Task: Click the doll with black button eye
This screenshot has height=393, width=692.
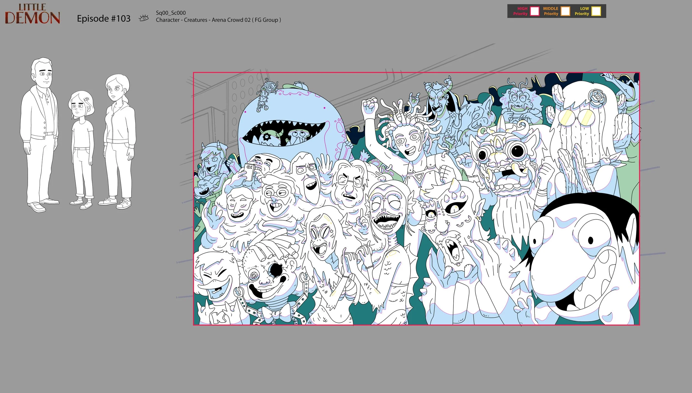Action: click(x=270, y=274)
